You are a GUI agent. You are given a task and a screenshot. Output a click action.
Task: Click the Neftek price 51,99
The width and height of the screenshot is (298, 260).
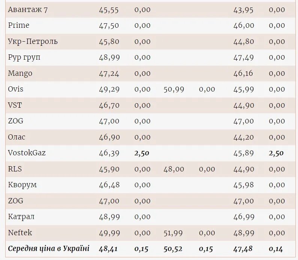pyautogui.click(x=174, y=233)
